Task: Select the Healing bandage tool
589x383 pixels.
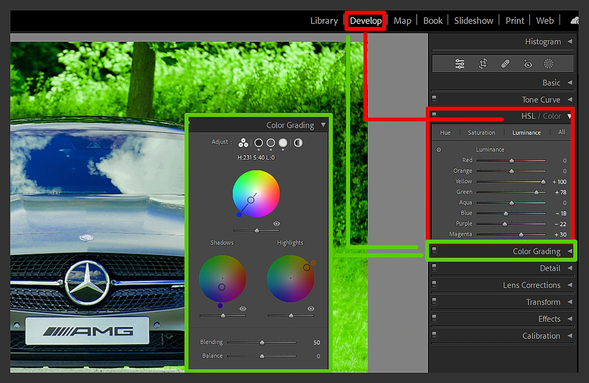Action: tap(505, 64)
